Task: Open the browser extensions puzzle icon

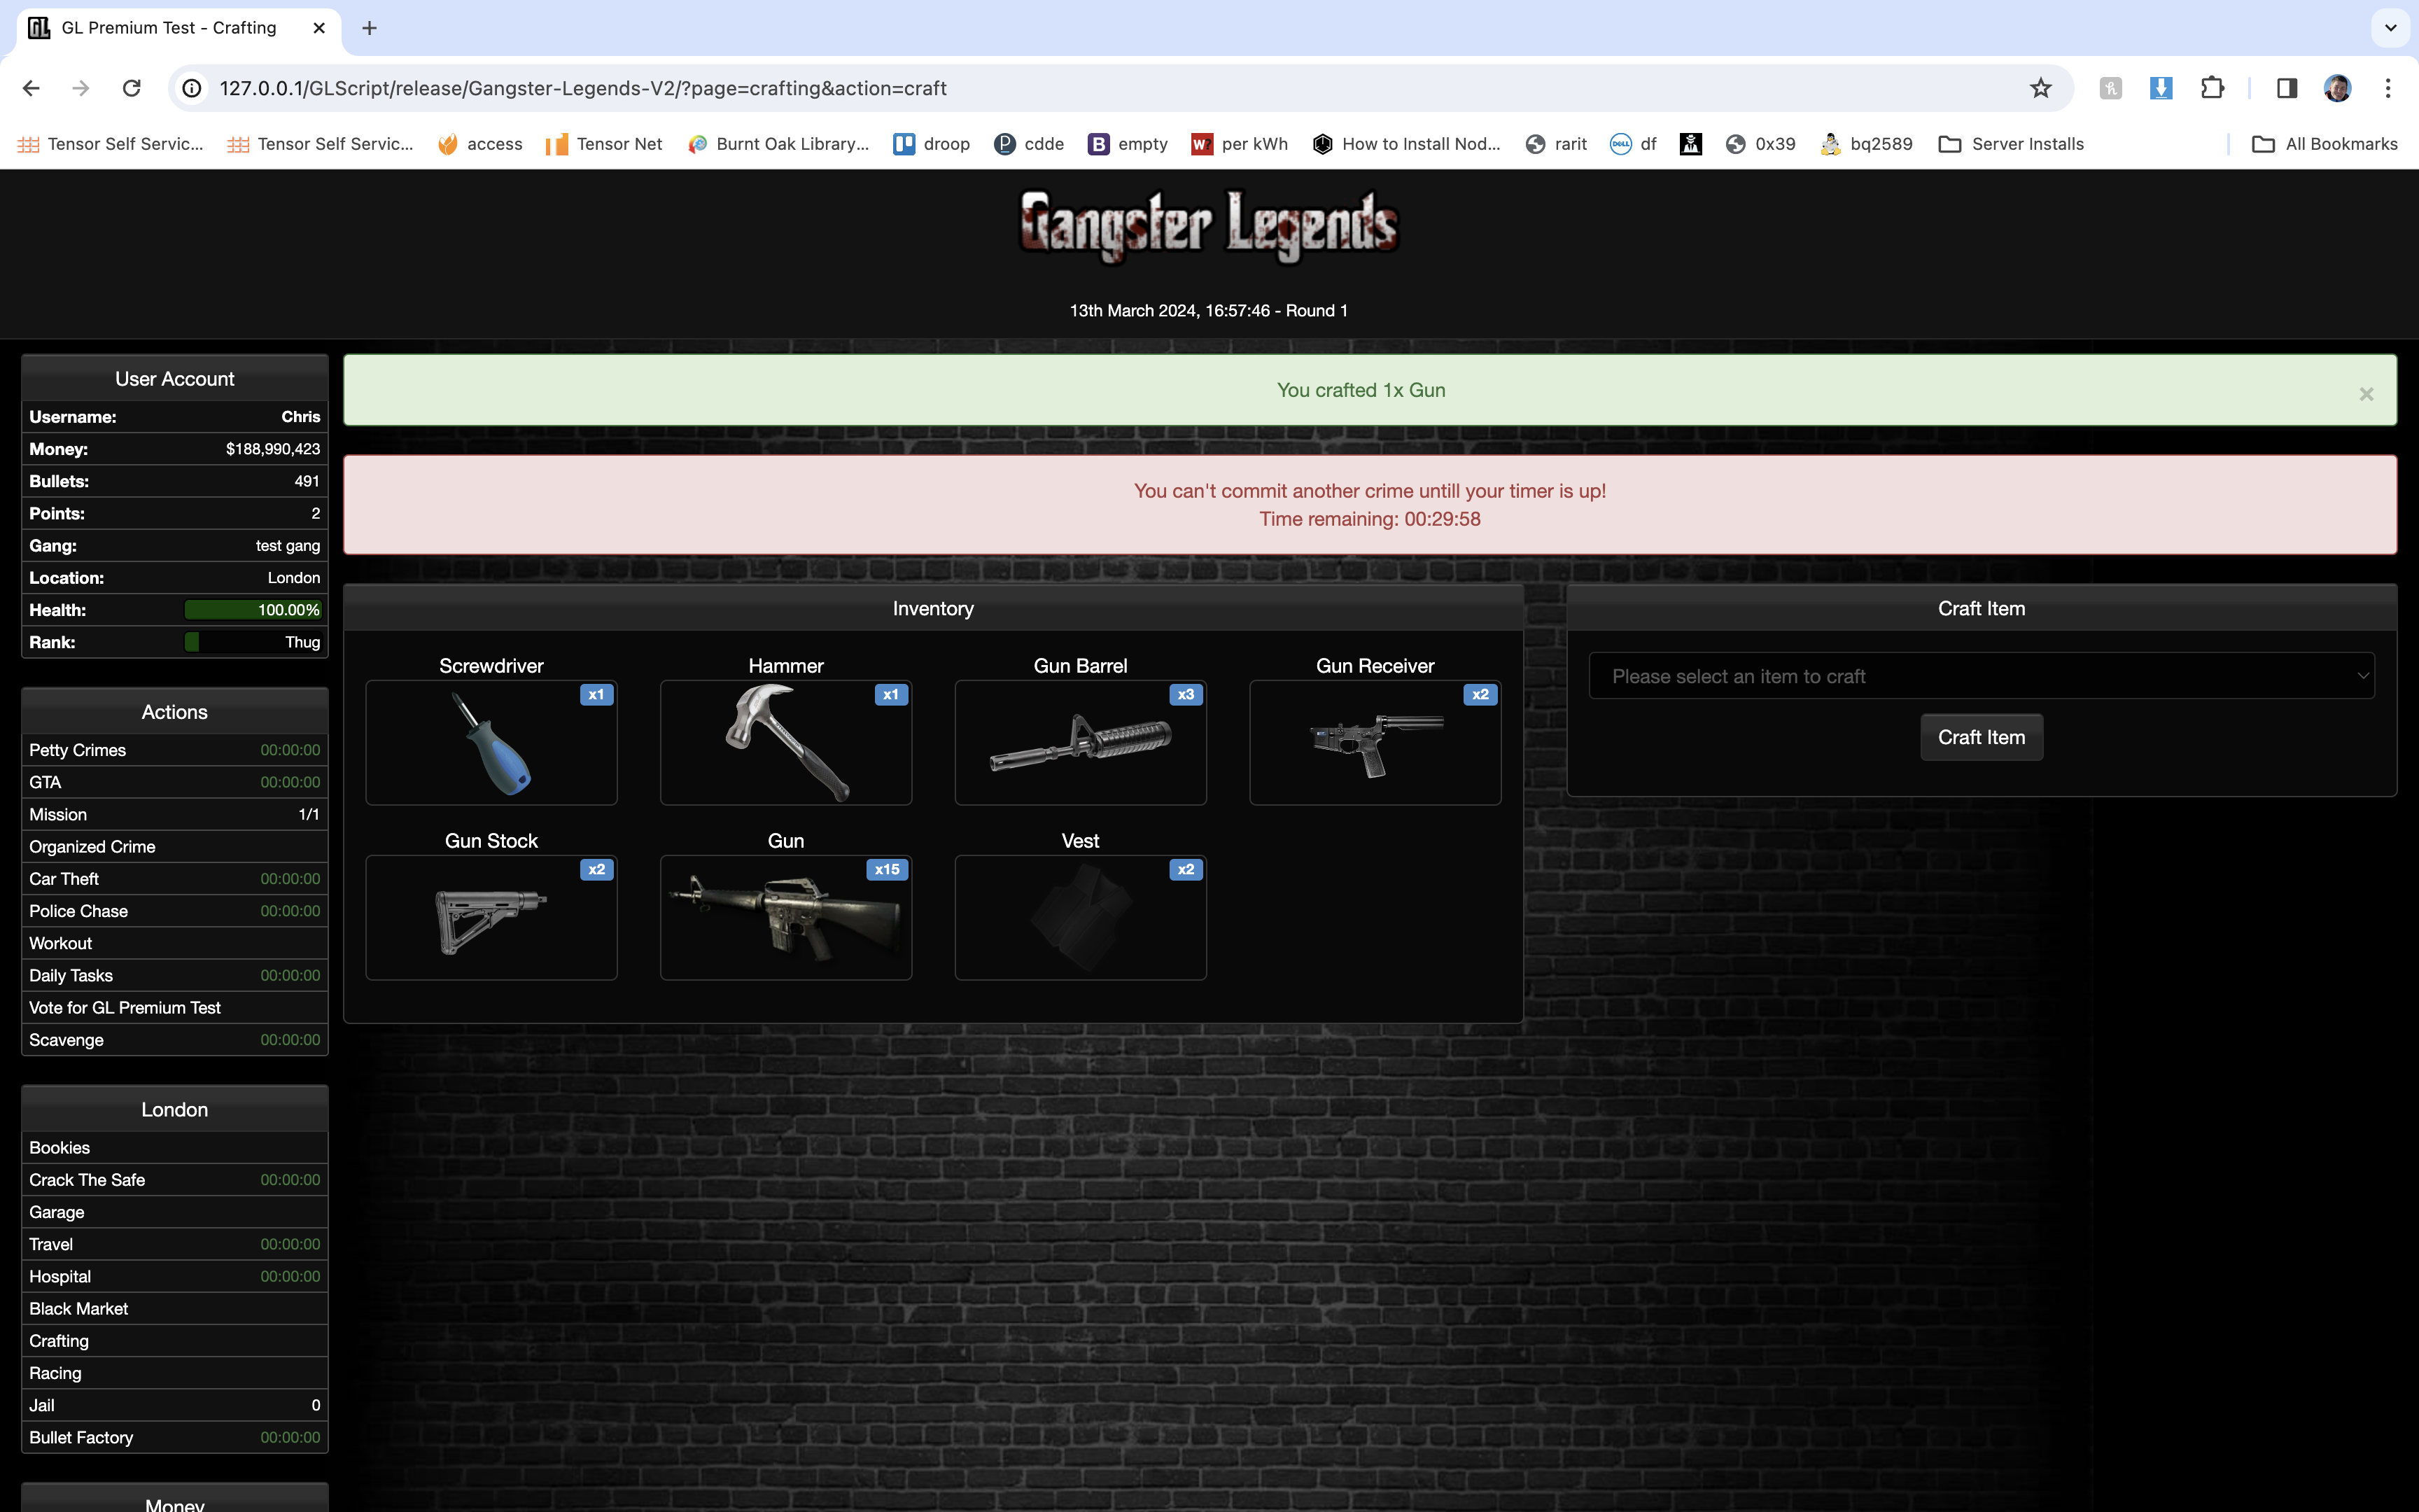Action: [2212, 88]
